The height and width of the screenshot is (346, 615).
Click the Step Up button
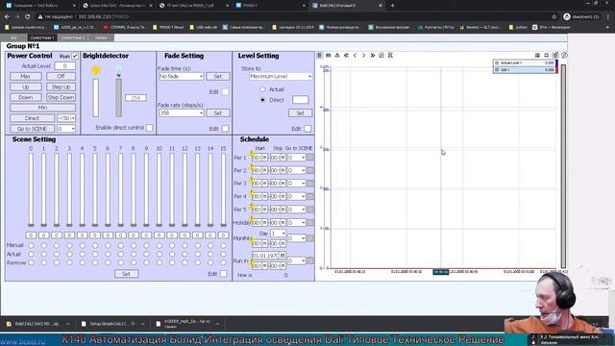pos(61,86)
